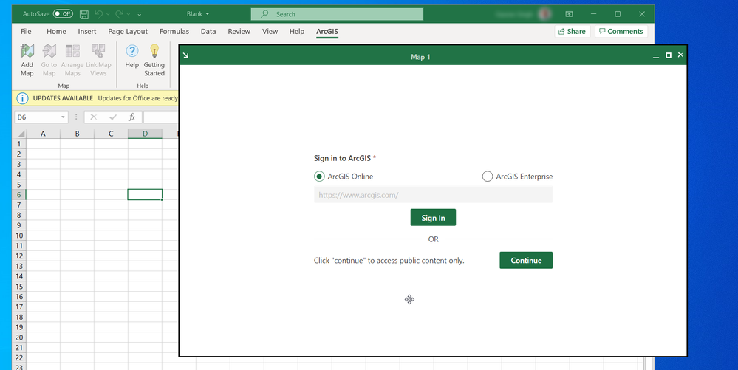Open the Undo history dropdown arrow
The image size is (738, 370).
109,14
